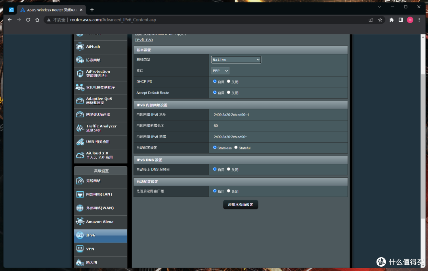The image size is (428, 271).
Task: Go back to previous page
Action: [x=10, y=20]
